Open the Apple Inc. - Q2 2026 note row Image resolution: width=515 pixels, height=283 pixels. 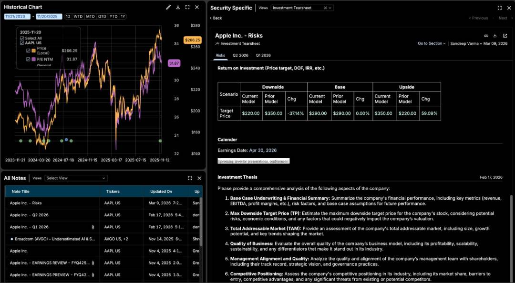click(103, 215)
